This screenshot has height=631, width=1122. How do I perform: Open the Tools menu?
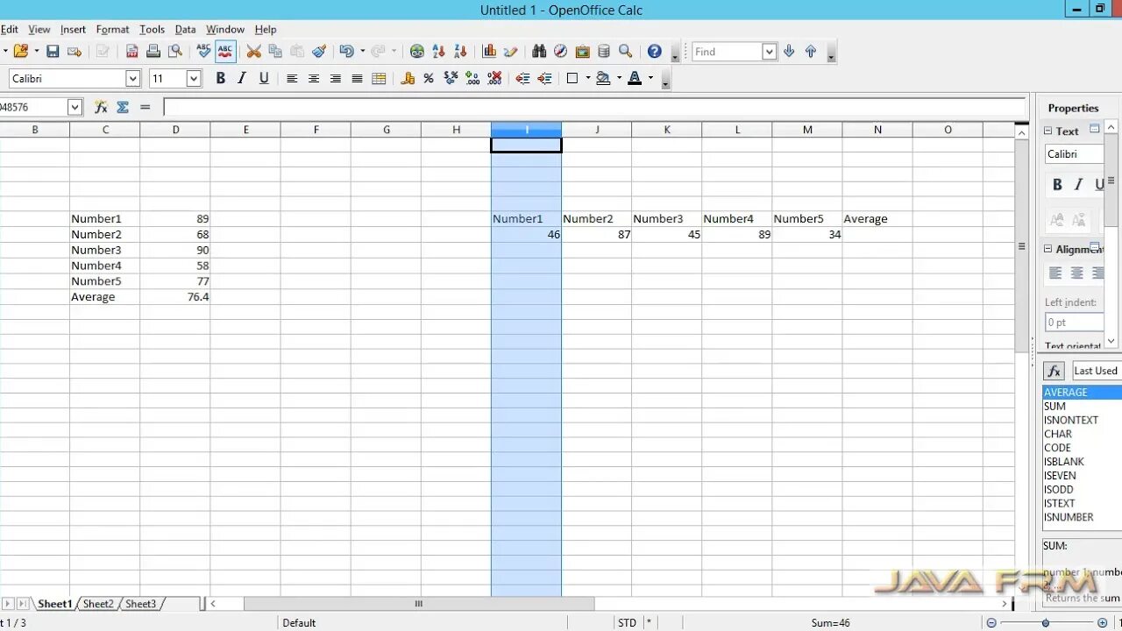(x=152, y=29)
